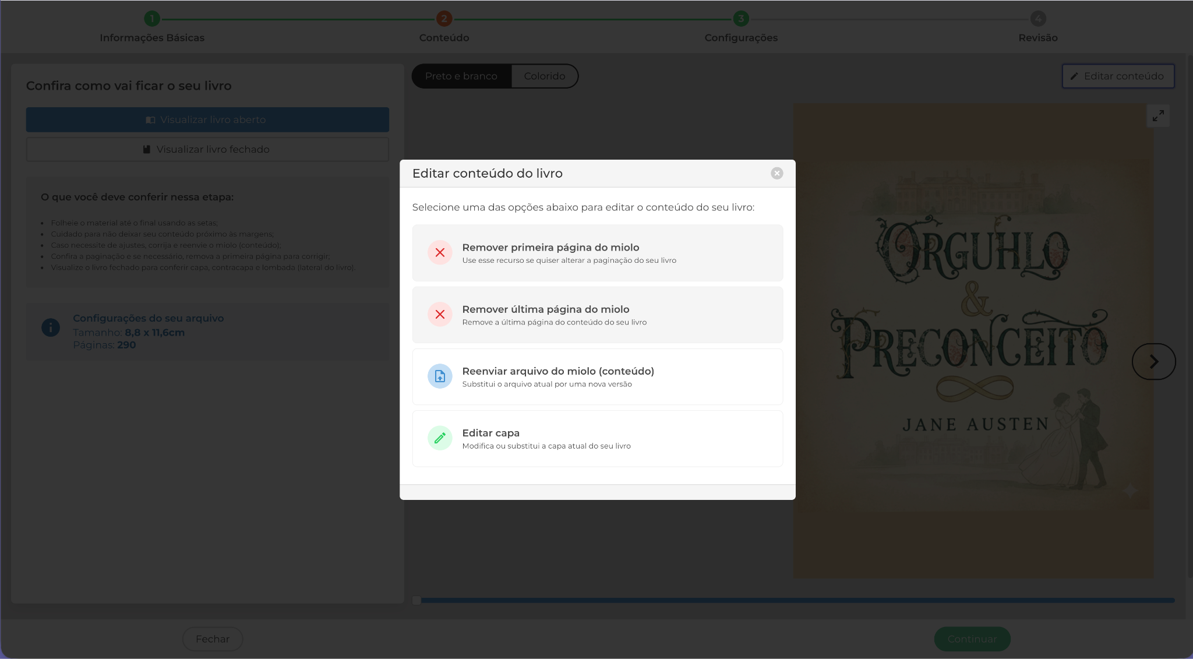
Task: Click the Editar conteúdo button
Action: coord(1118,76)
